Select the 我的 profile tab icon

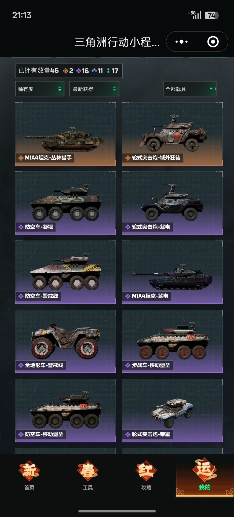click(x=204, y=469)
